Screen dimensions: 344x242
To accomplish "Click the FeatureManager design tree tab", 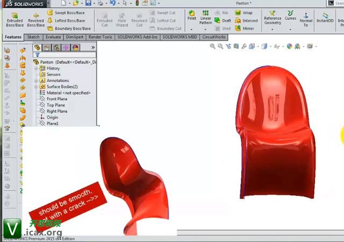I will (x=37, y=47).
